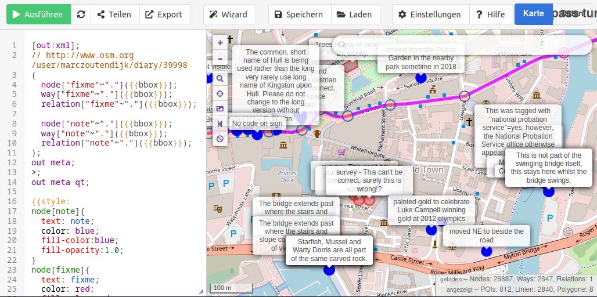The height and width of the screenshot is (297, 597).
Task: Clear the data overlay icon
Action: click(220, 139)
